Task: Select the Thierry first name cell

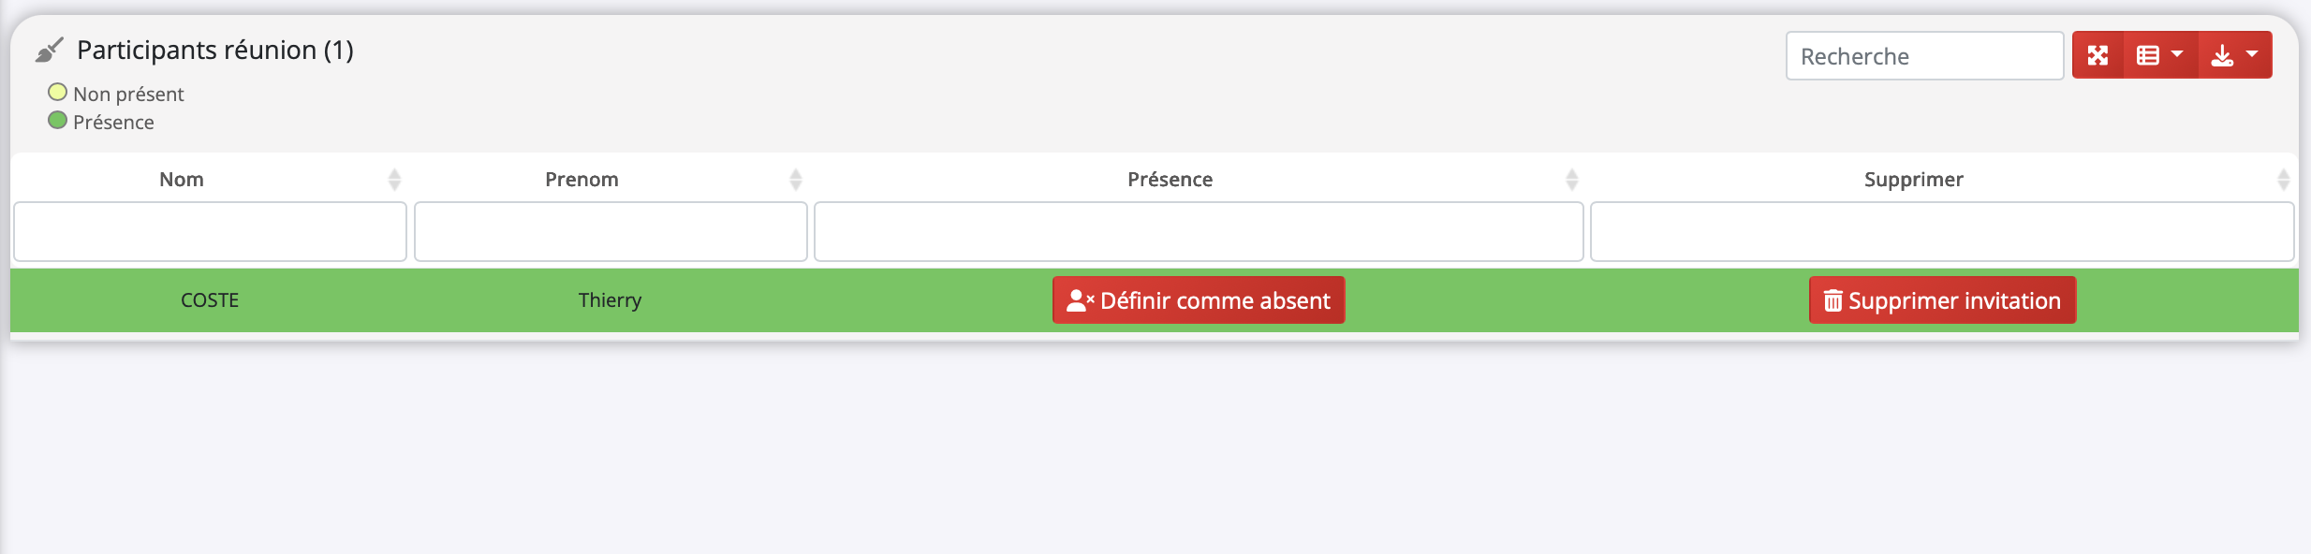Action: coord(610,300)
